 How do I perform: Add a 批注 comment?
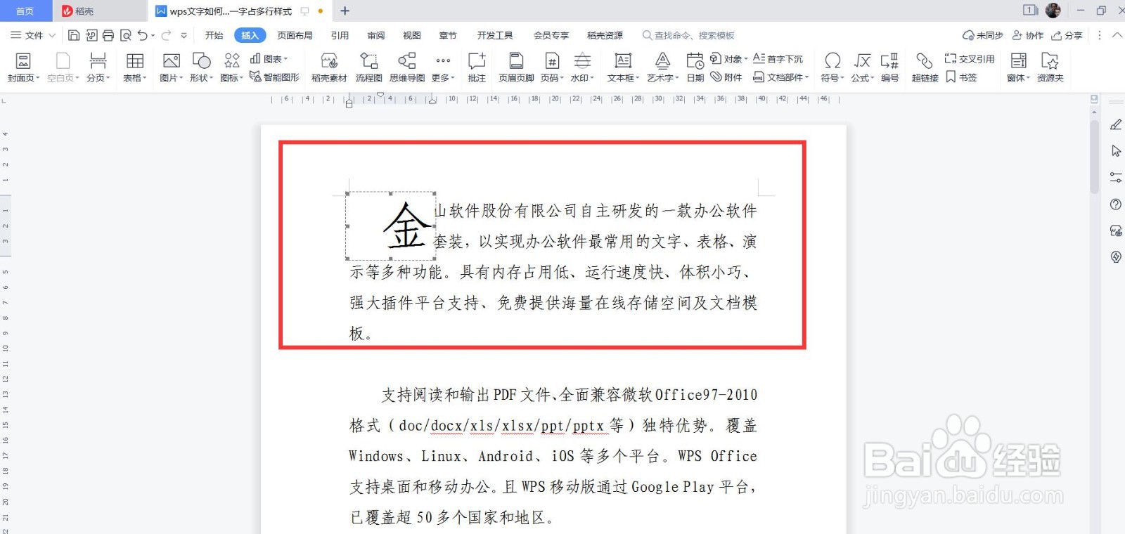[477, 67]
